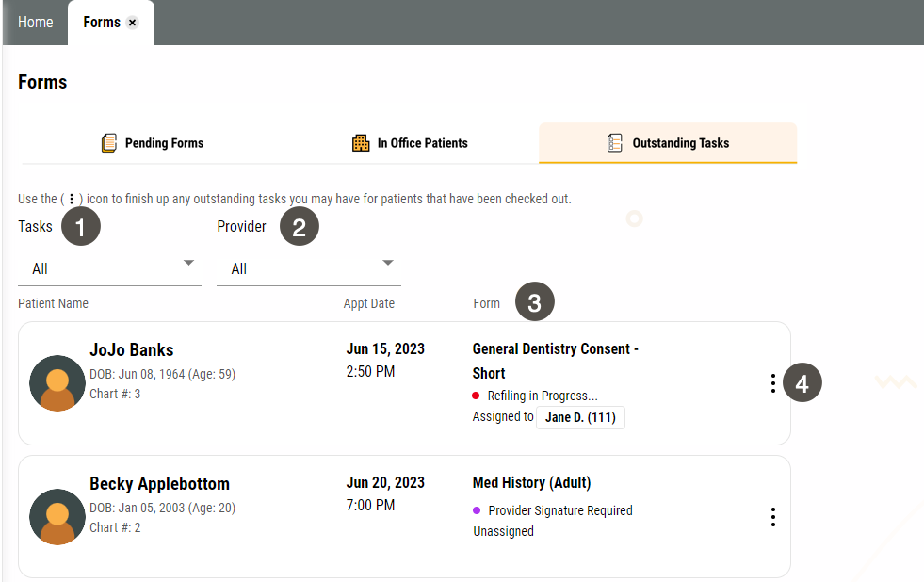Switch to the Home tab
The width and height of the screenshot is (924, 582).
pyautogui.click(x=36, y=23)
